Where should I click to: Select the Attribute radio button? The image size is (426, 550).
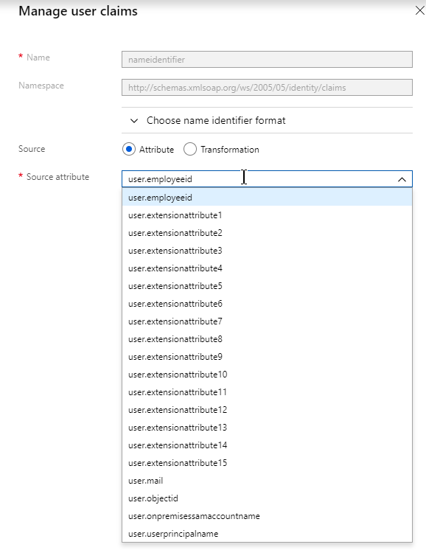(x=129, y=150)
